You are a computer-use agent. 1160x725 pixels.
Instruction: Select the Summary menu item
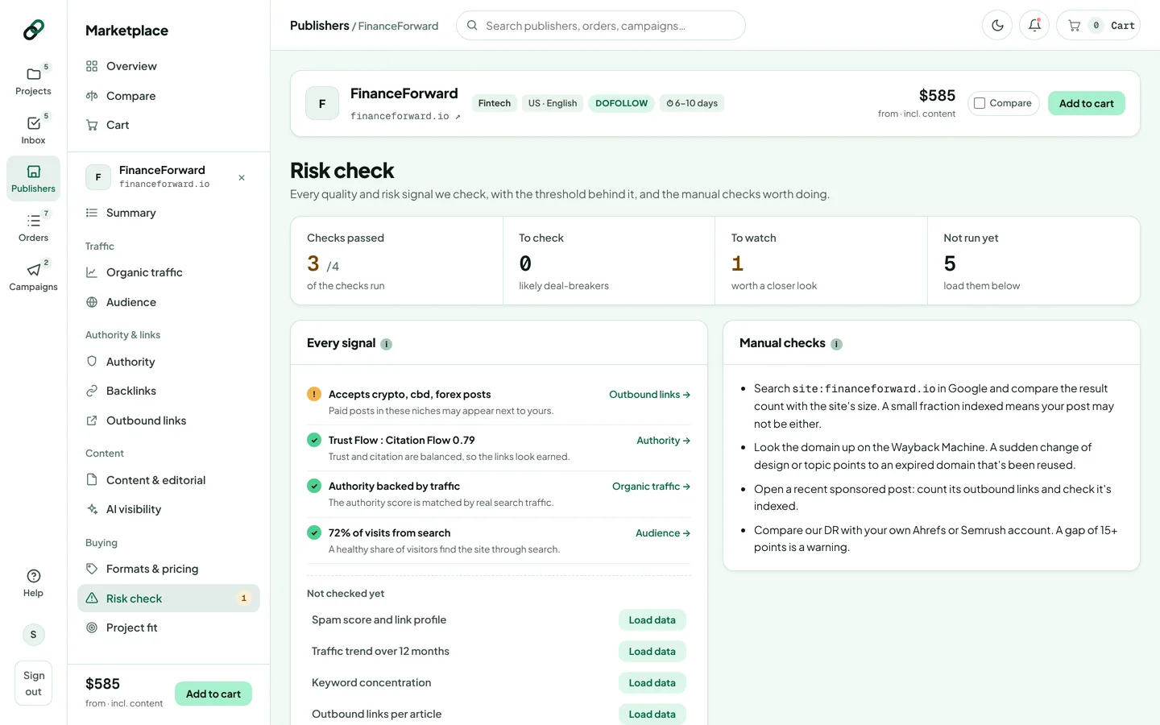[x=168, y=213]
